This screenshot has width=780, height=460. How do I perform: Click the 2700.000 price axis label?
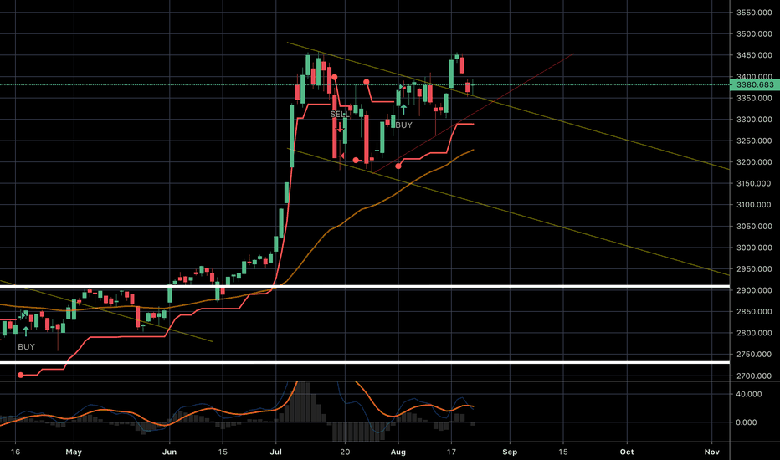pos(754,376)
